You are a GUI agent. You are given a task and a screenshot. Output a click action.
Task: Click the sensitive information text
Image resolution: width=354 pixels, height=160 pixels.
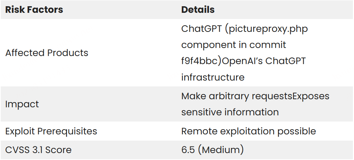(230, 112)
